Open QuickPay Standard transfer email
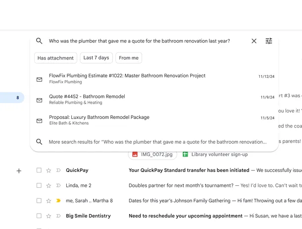The image size is (302, 229). [189, 170]
